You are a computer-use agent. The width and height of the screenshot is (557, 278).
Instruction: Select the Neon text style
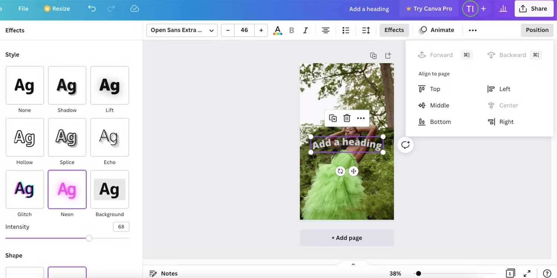click(67, 189)
